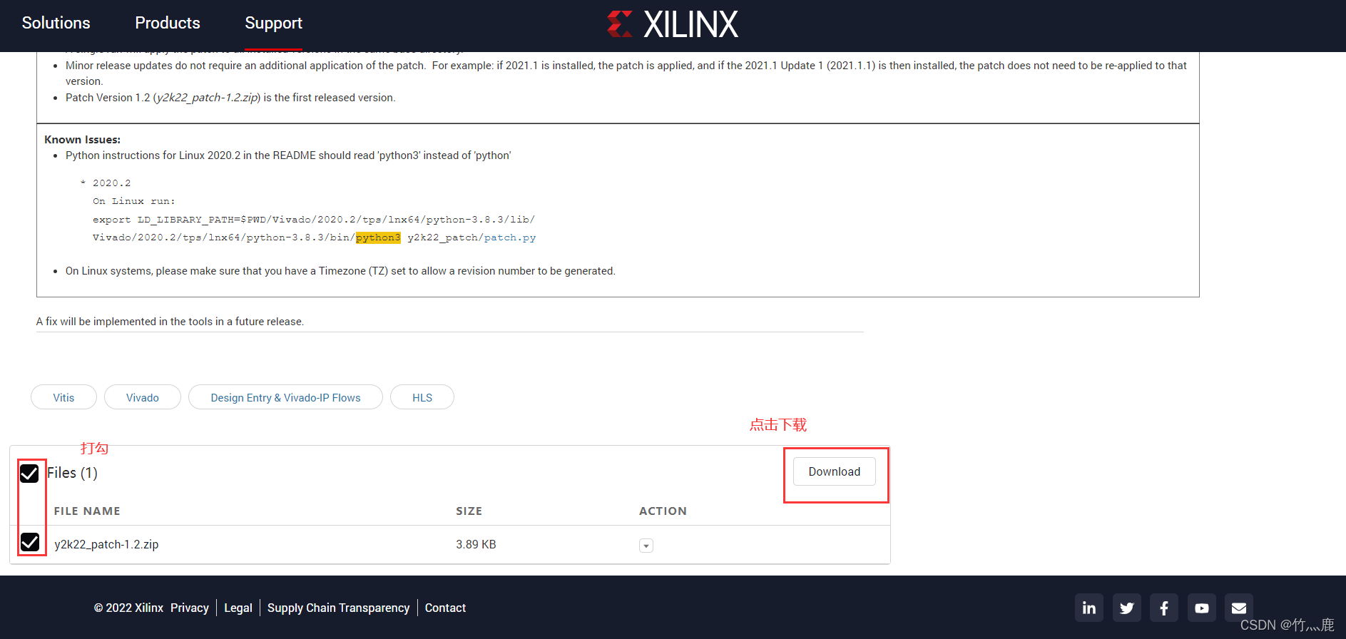Open Design Entry & Vivado-IP Flows tag
1346x639 pixels.
(285, 397)
